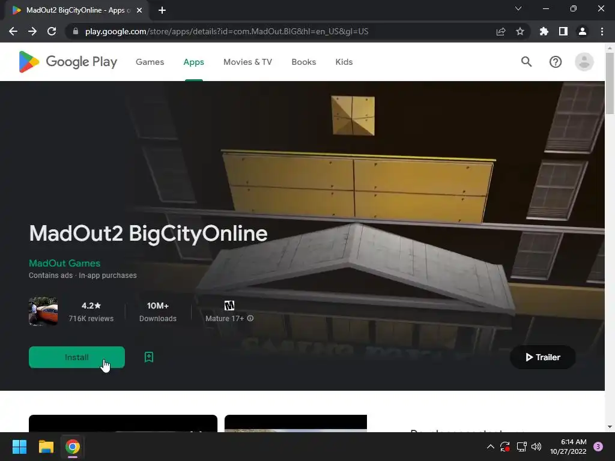
Task: Click the network tray icon
Action: [521, 447]
